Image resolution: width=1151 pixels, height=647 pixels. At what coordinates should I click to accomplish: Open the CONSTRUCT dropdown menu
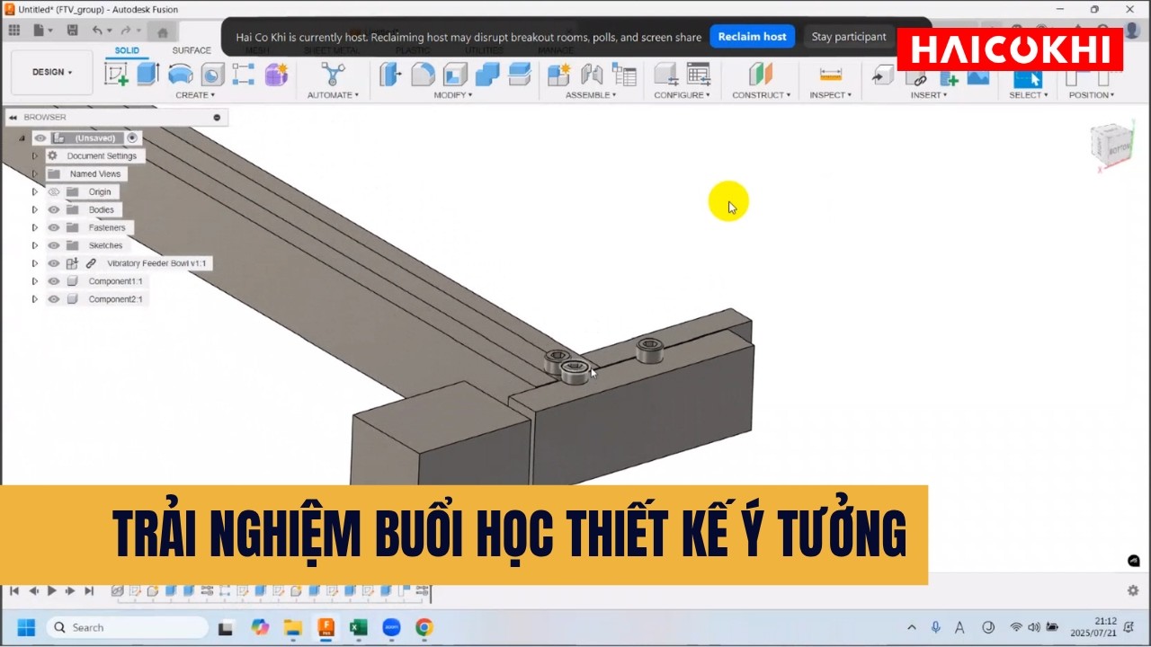click(761, 95)
